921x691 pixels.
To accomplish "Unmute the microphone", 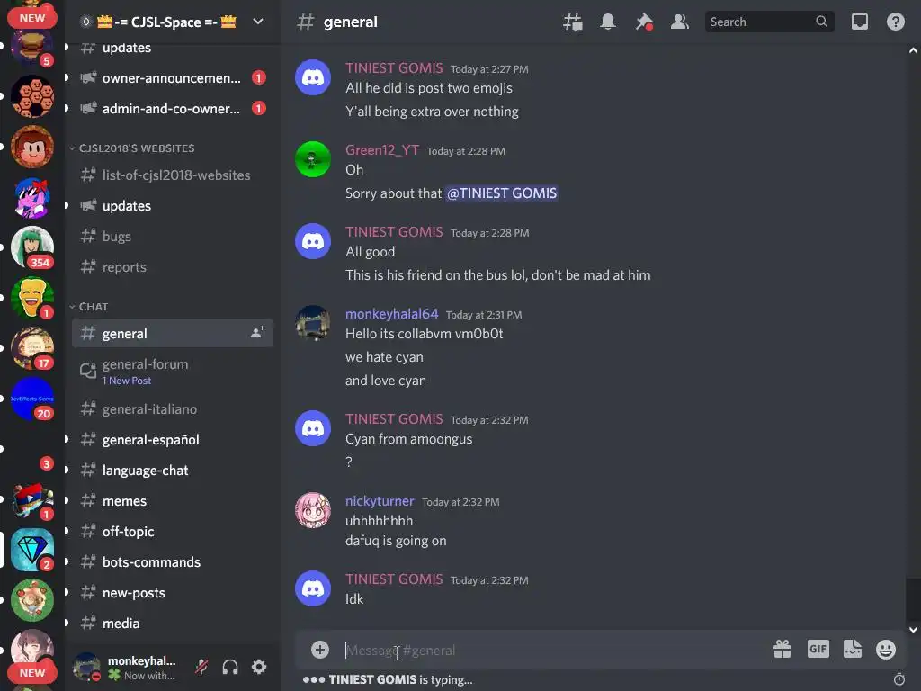I will pyautogui.click(x=201, y=667).
